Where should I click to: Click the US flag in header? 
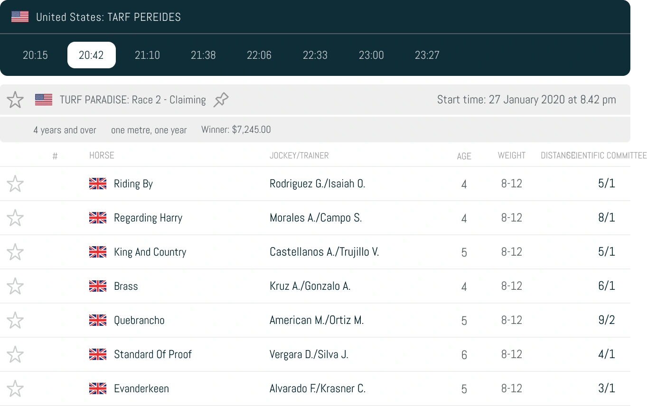(x=20, y=17)
